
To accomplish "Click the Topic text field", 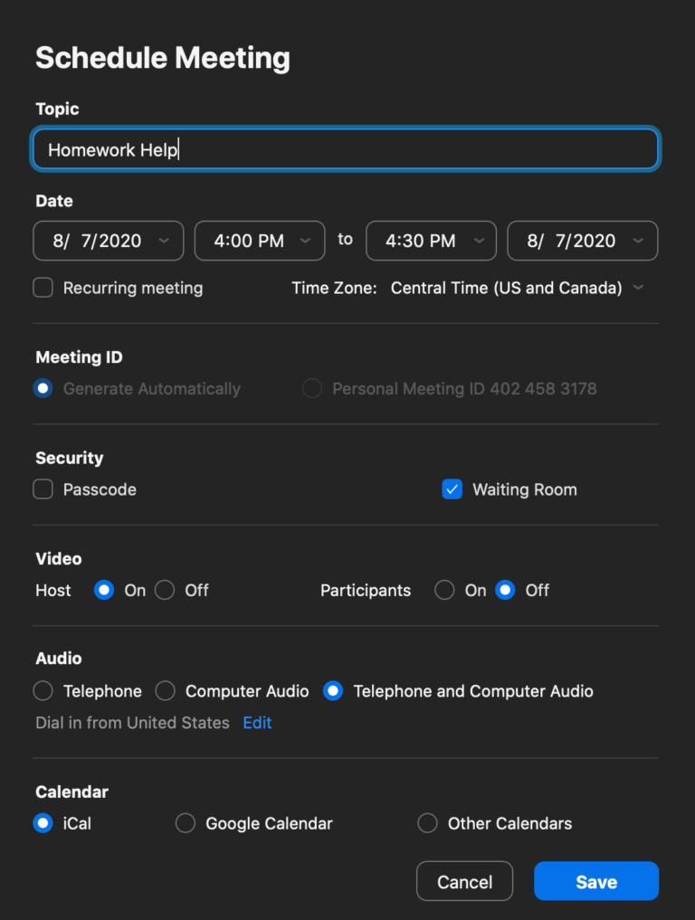I will (345, 149).
